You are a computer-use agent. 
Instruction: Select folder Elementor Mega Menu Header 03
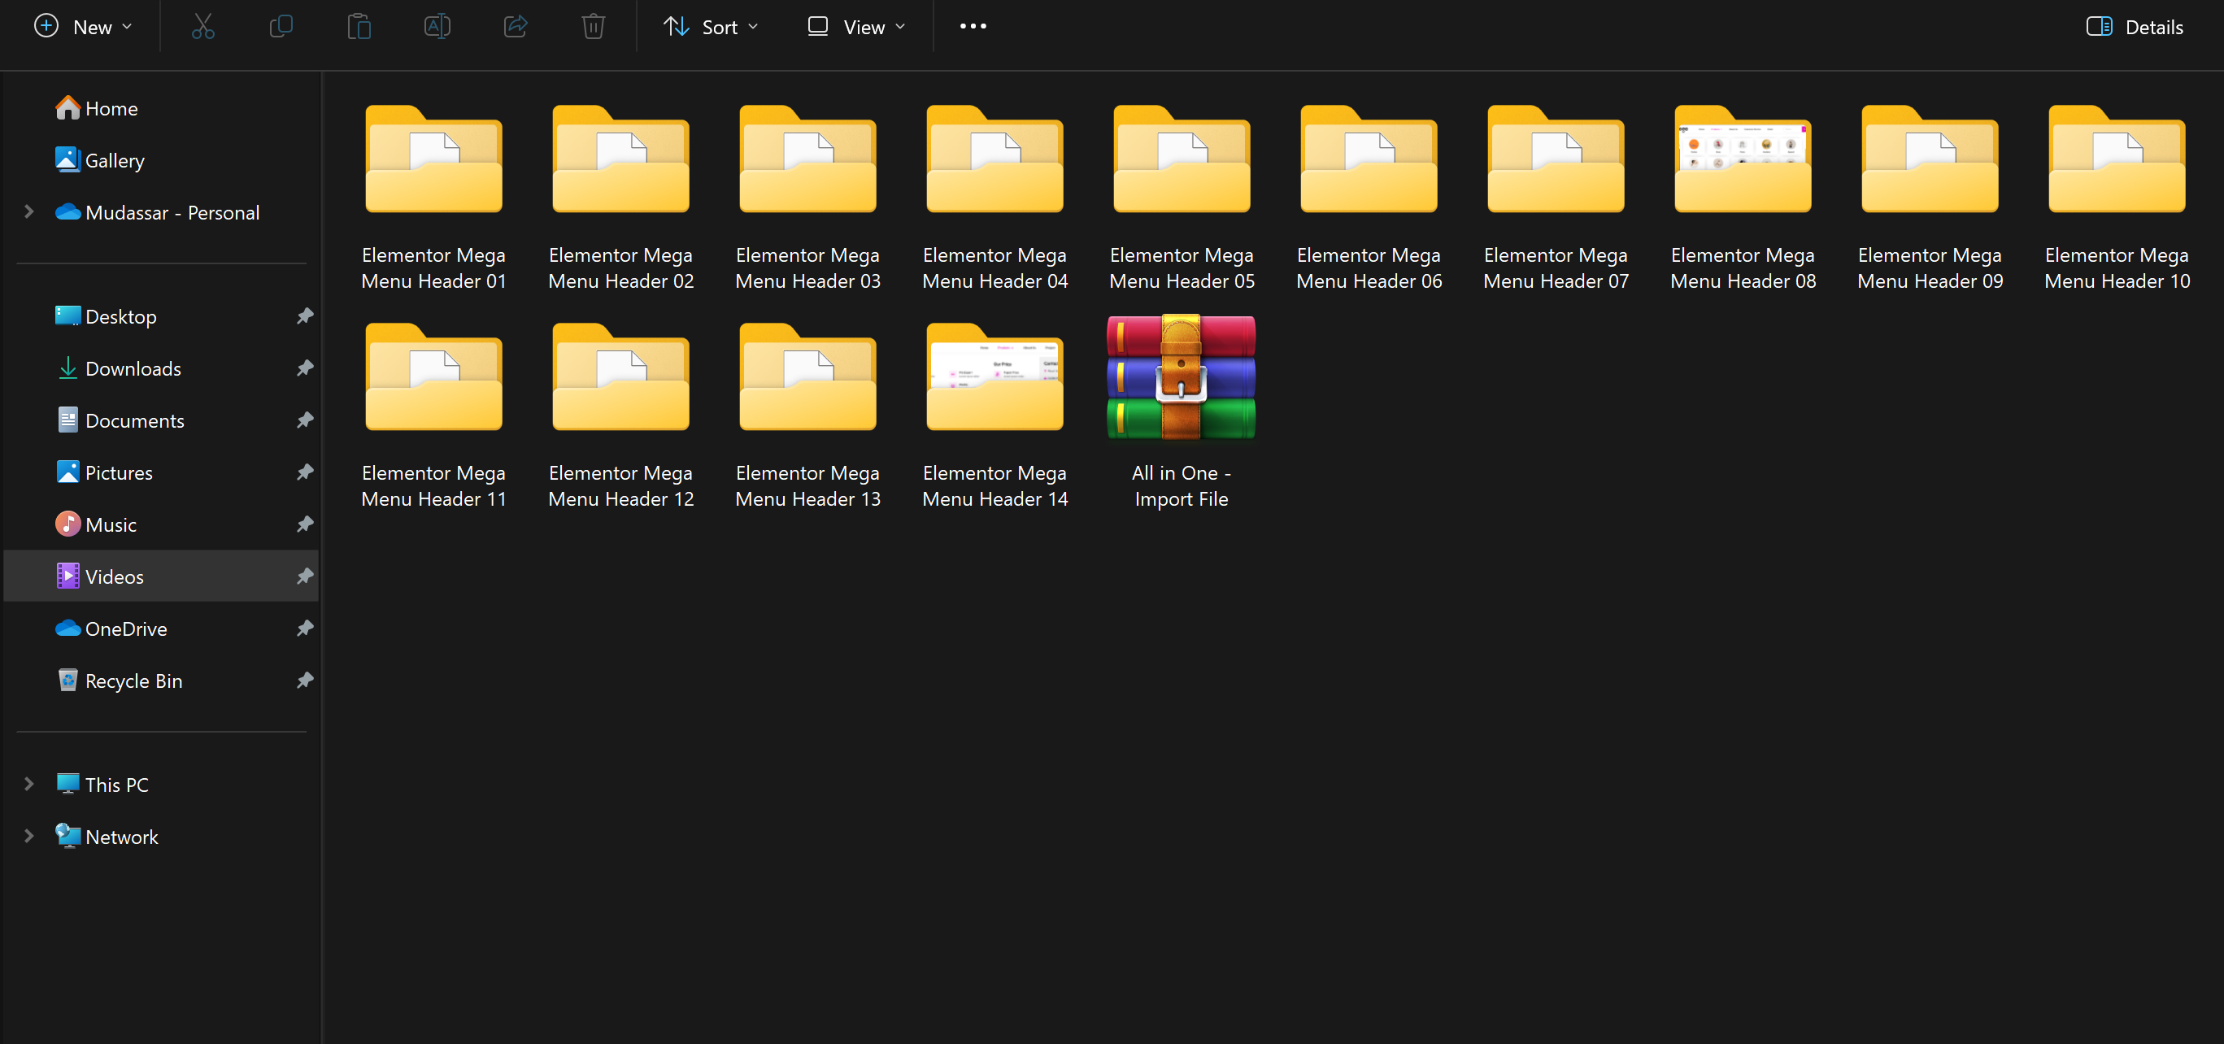(808, 197)
